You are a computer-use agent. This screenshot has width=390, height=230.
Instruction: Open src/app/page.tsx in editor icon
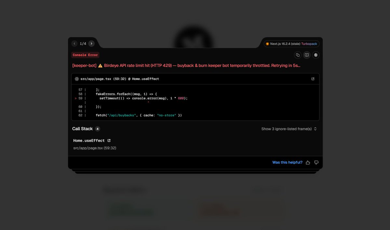[313, 79]
